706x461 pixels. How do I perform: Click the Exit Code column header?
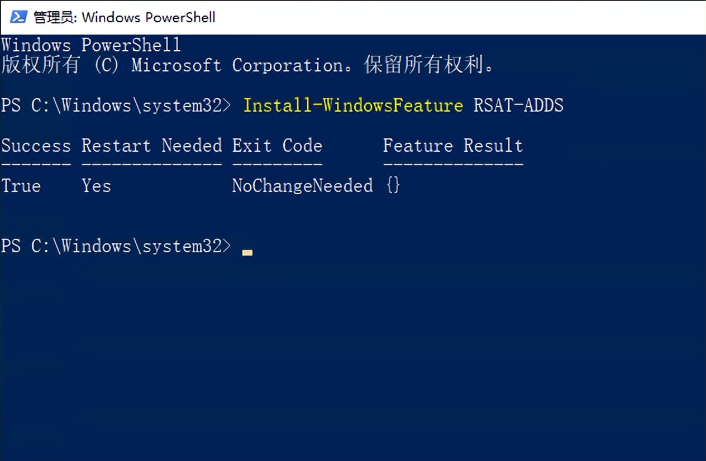click(x=277, y=146)
